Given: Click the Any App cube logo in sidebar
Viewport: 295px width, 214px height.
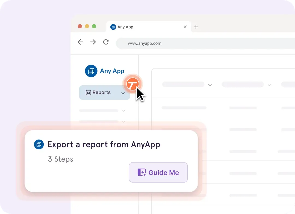Looking at the screenshot, I should [x=91, y=71].
